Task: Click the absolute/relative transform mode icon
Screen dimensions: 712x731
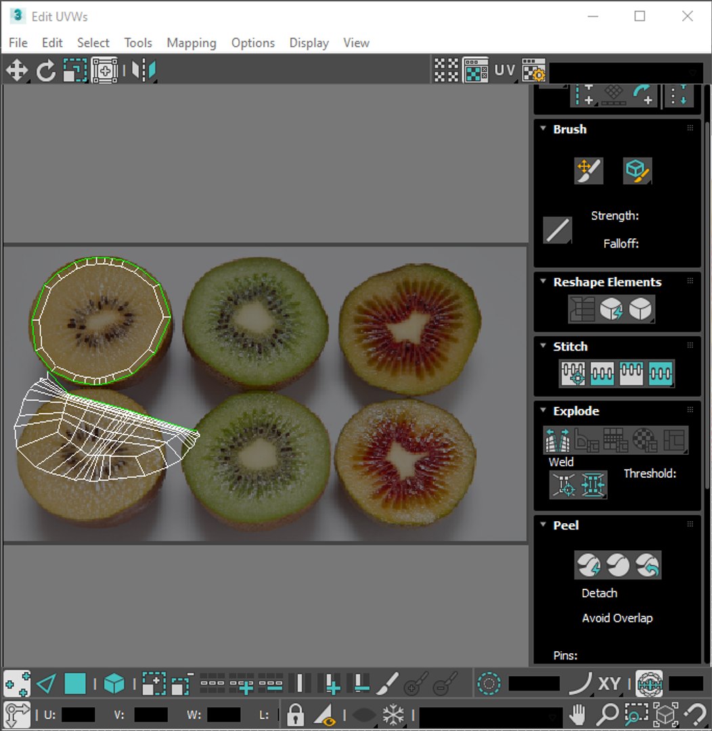Action: point(17,714)
